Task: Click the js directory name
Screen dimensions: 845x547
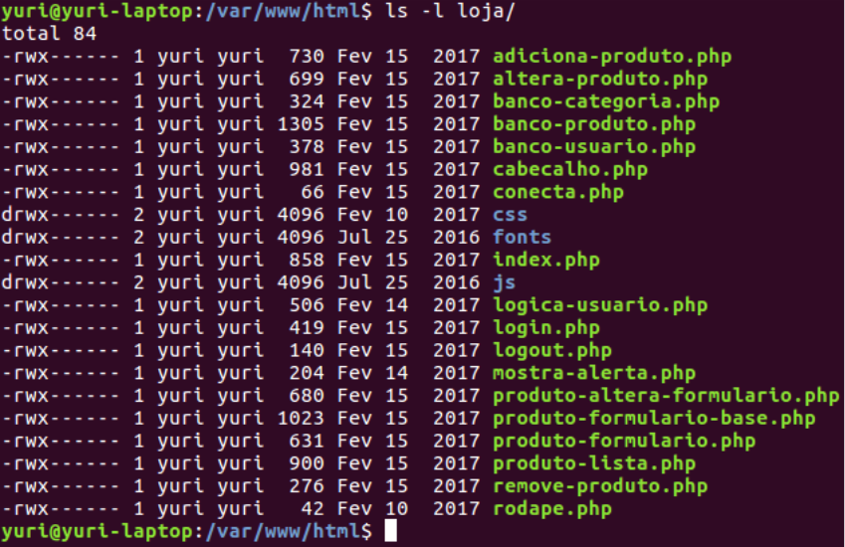Action: 504,282
